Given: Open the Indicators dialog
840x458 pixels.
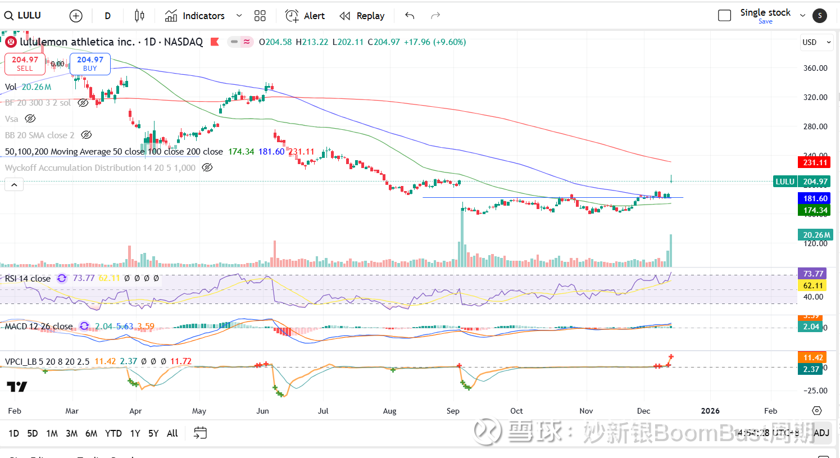Looking at the screenshot, I should tap(195, 16).
